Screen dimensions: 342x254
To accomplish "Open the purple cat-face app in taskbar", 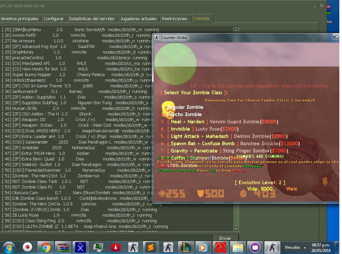I will coord(255,247).
